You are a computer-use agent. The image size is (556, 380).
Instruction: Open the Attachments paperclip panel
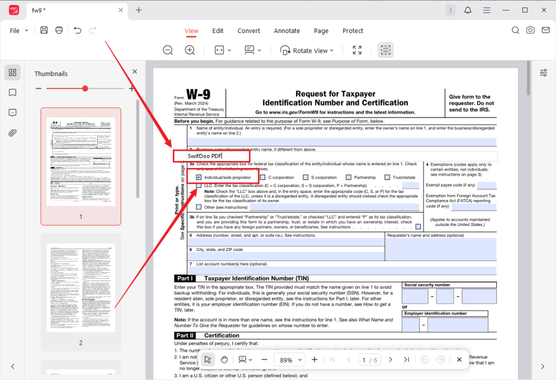12,133
